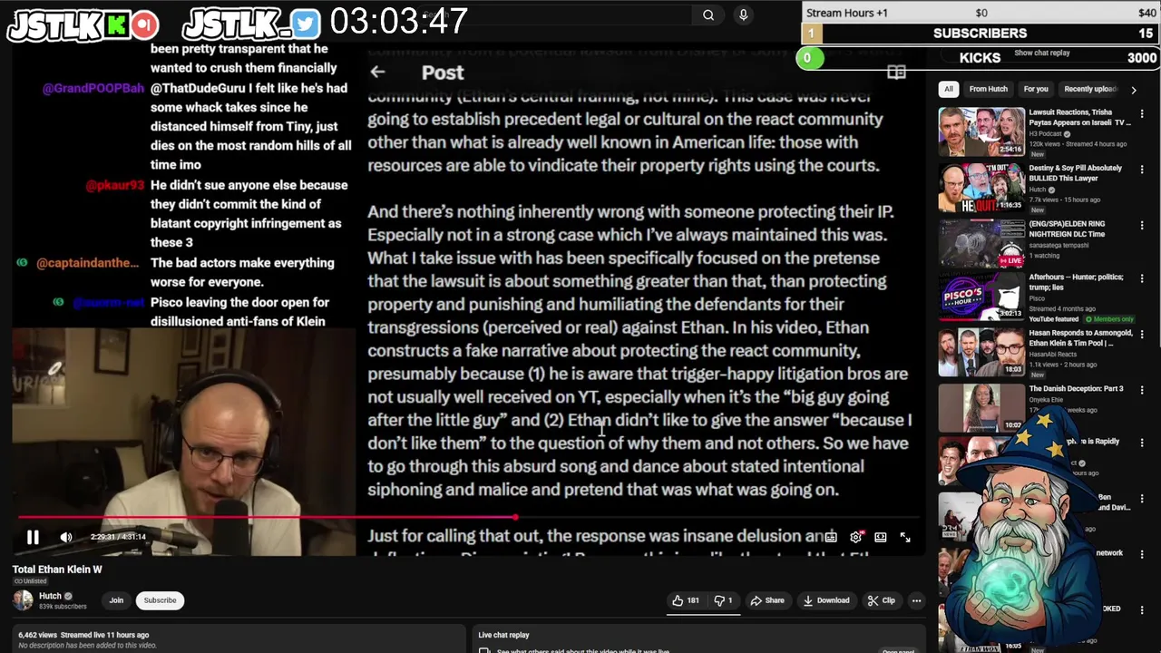1161x653 pixels.
Task: Click the Live chat replay heading
Action: click(x=503, y=635)
